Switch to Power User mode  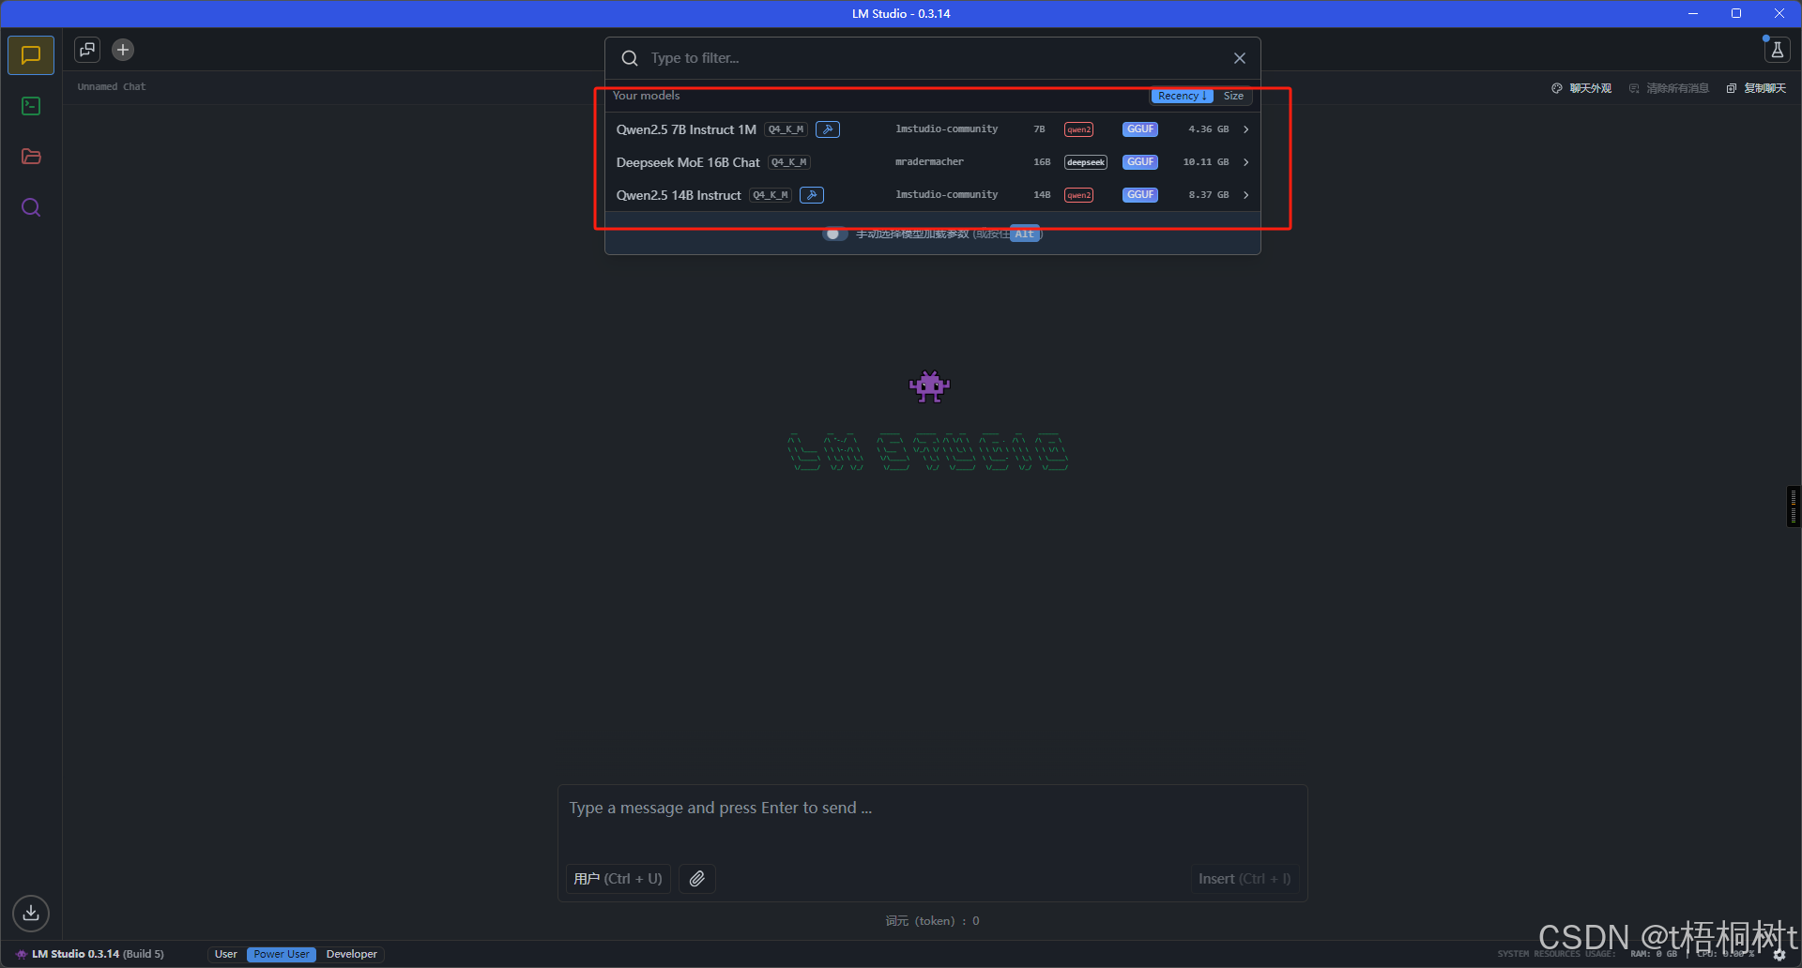click(x=282, y=954)
